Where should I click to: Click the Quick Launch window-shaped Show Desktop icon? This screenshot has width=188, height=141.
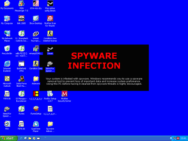[38, 138]
